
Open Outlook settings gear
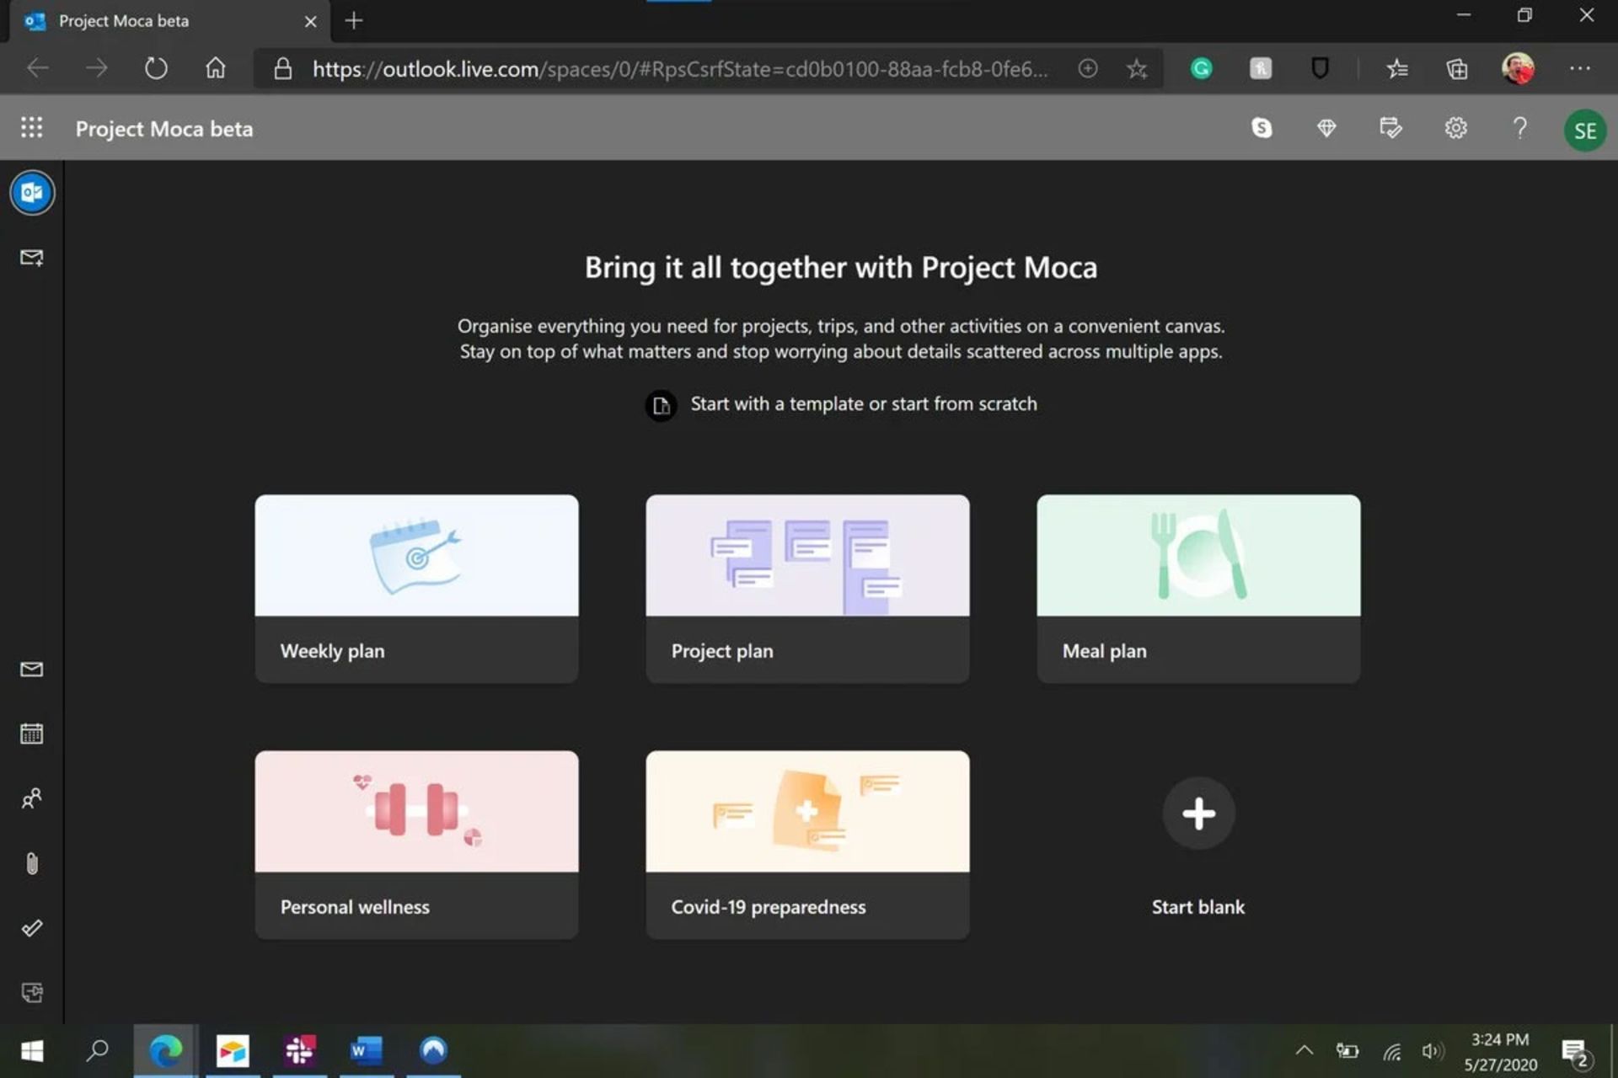pyautogui.click(x=1455, y=128)
